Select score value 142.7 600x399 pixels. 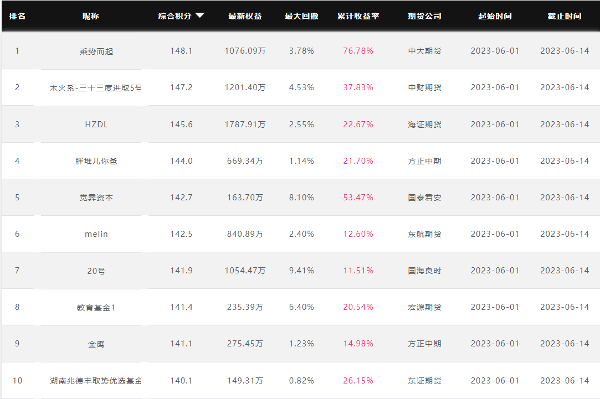point(181,198)
